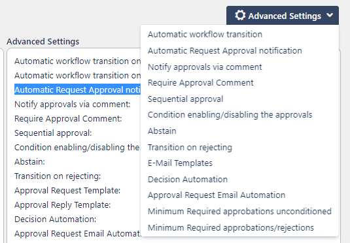Click the Approval Request Template label in panel
Viewport: 350px width, 243px height.
coord(67,190)
